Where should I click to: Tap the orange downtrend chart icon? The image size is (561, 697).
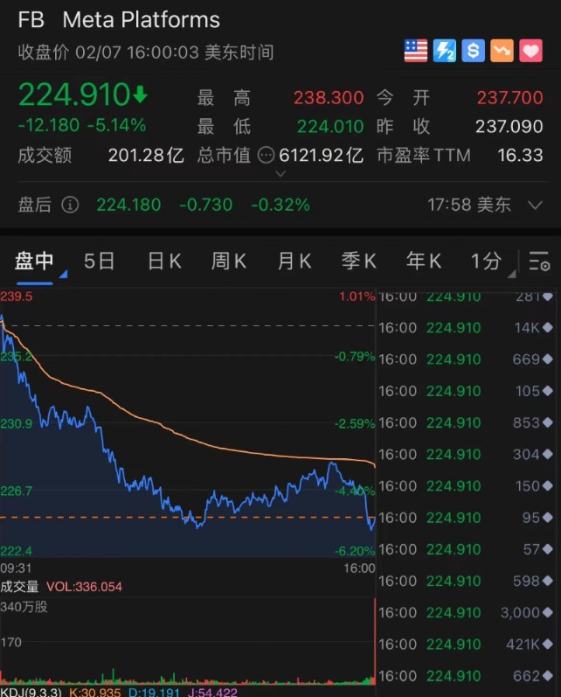(x=502, y=51)
